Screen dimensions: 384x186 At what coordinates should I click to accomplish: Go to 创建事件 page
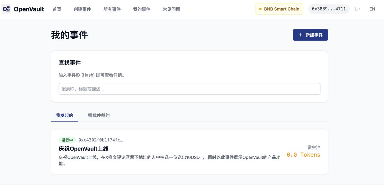(82, 9)
